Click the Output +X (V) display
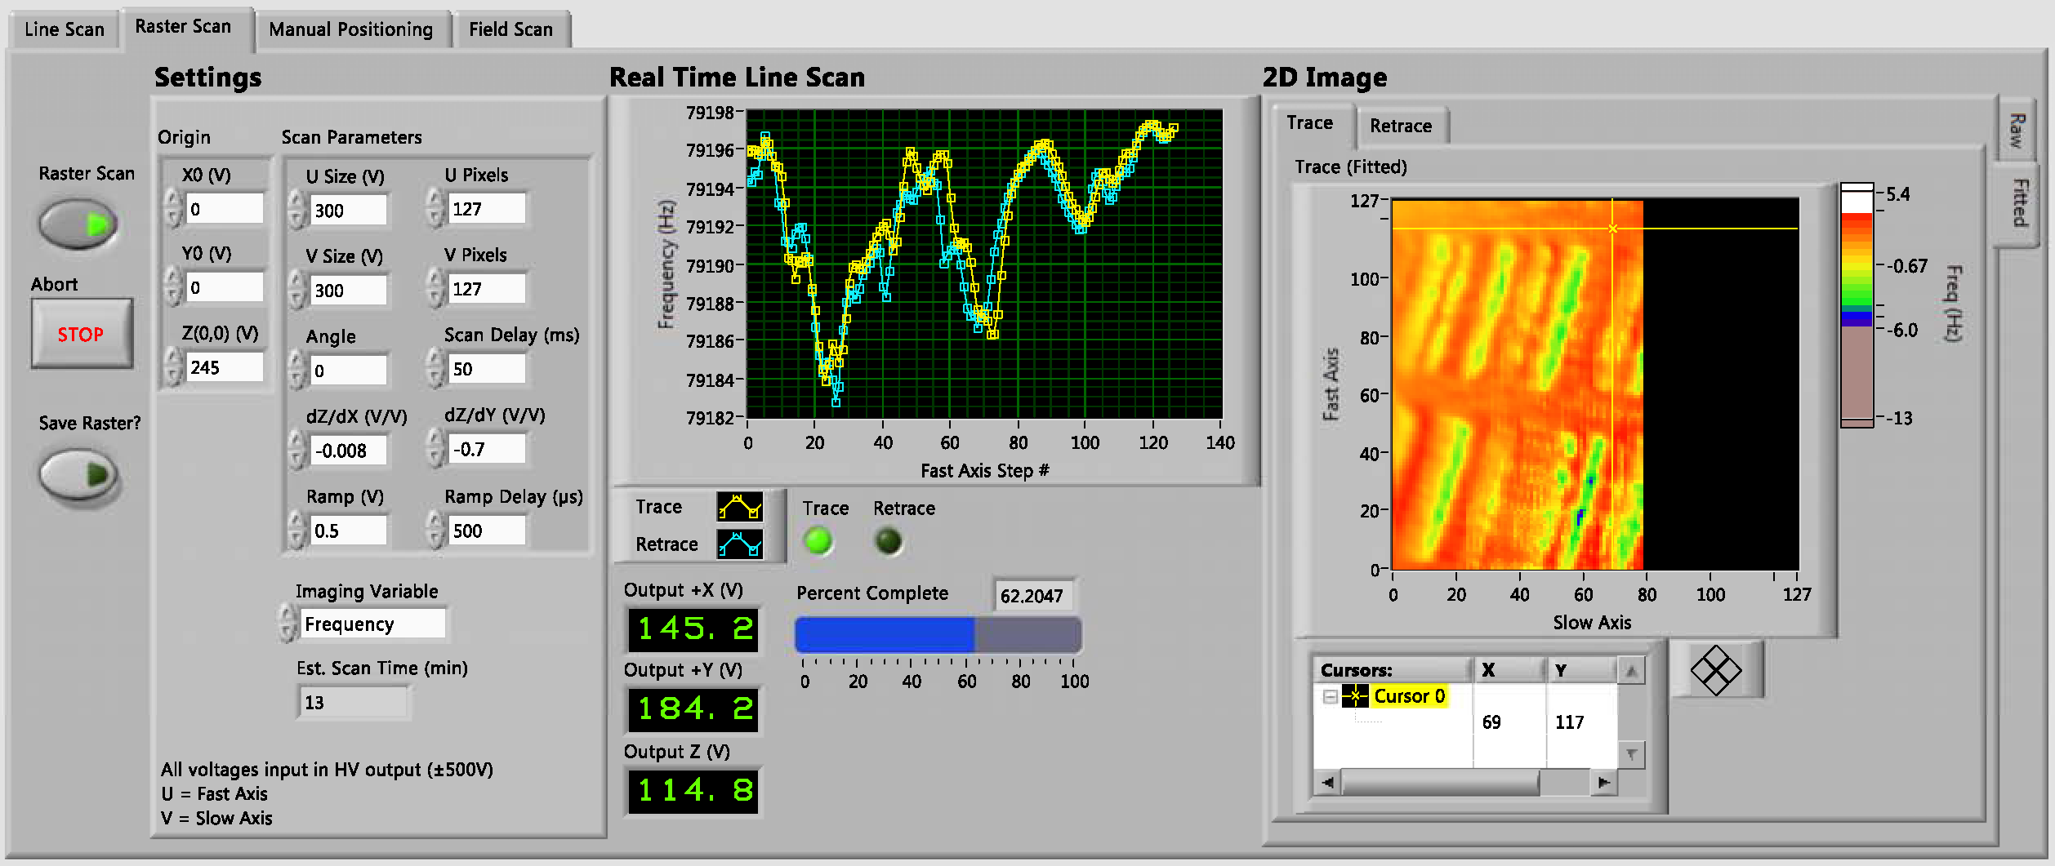The height and width of the screenshot is (866, 2055). [693, 629]
